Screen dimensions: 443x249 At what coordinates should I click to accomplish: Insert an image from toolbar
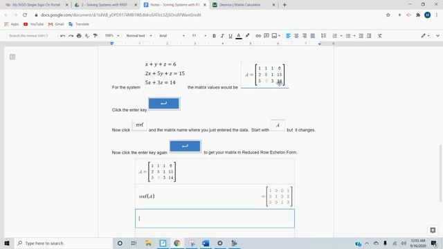[274, 35]
